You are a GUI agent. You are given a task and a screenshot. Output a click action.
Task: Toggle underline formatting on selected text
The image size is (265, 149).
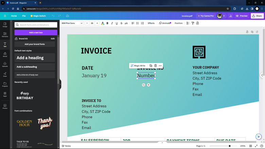(117, 23)
